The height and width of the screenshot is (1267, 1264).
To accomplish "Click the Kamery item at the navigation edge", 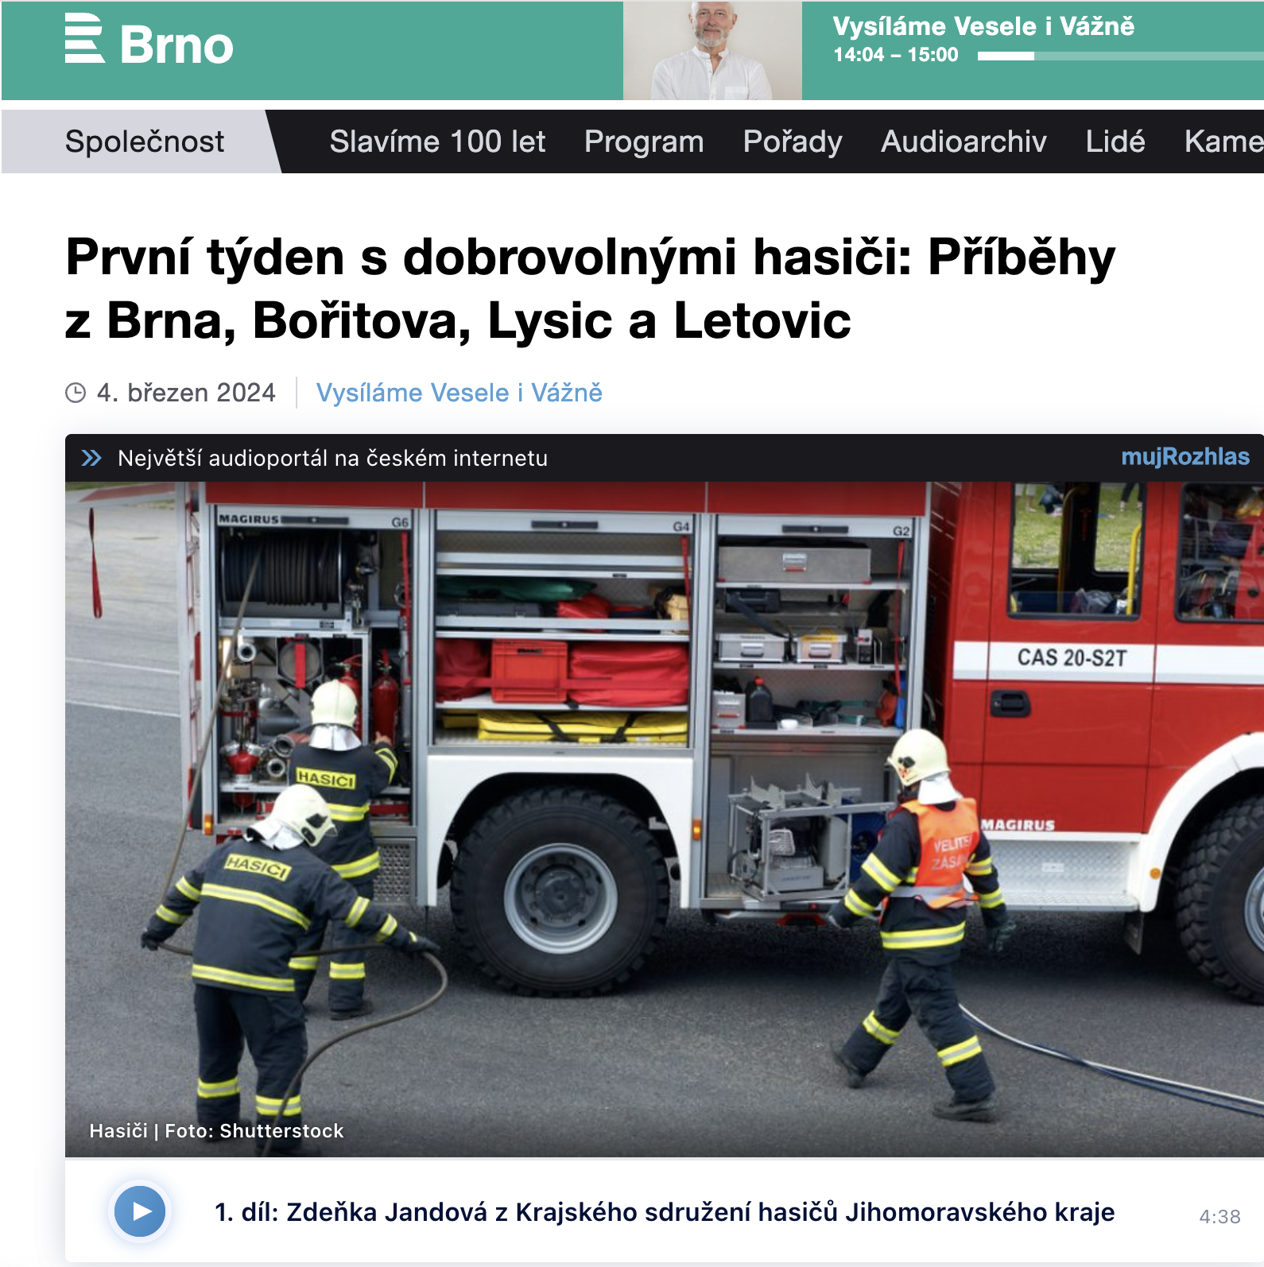I will tap(1223, 141).
